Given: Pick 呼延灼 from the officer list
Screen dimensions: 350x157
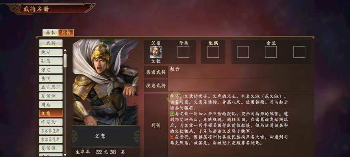Looking at the screenshot, I should click(x=51, y=122).
